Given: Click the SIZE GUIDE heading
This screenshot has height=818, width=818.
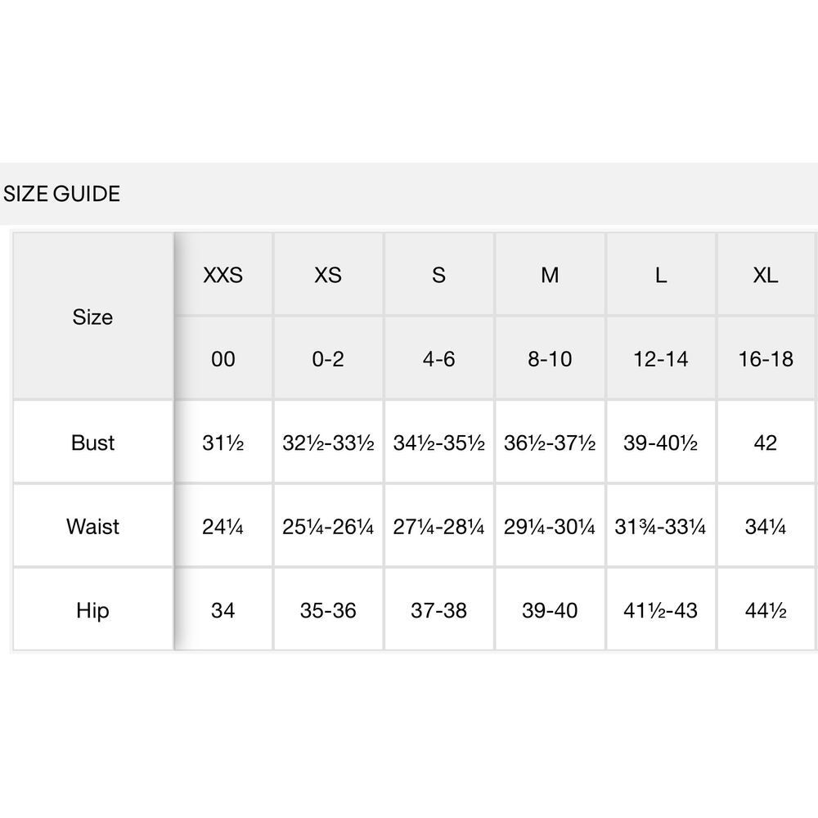Looking at the screenshot, I should [61, 194].
